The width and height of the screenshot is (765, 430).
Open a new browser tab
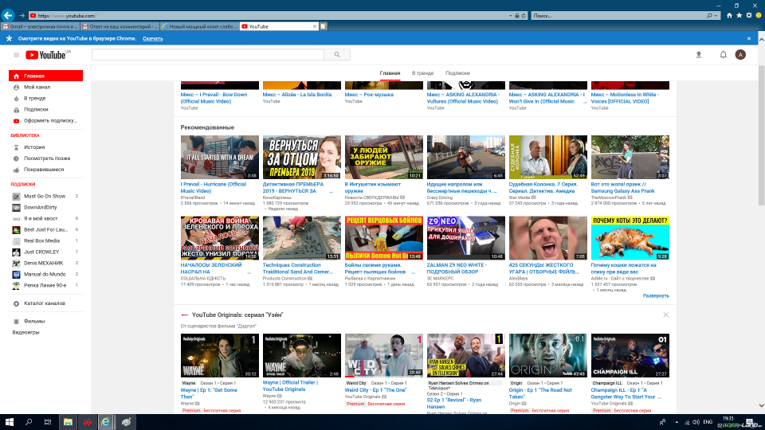pyautogui.click(x=323, y=26)
